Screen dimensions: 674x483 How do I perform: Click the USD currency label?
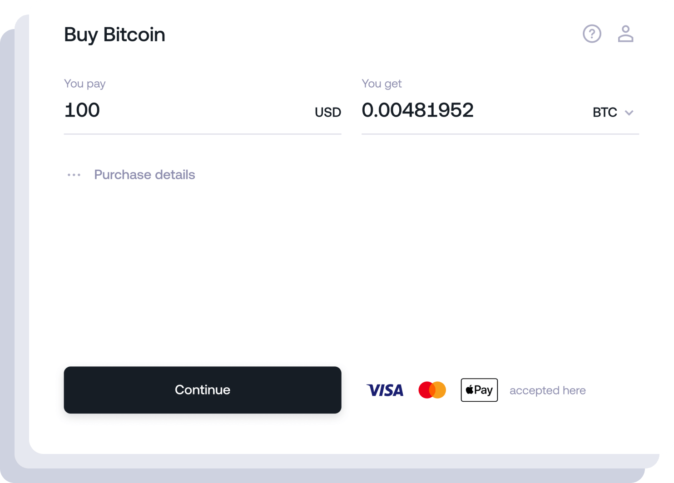328,112
